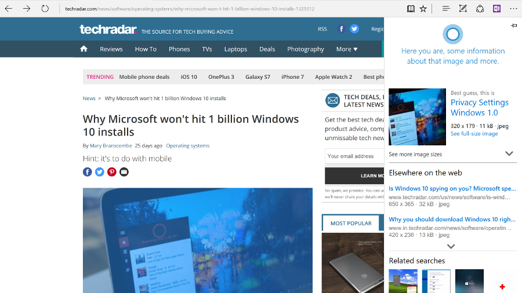The width and height of the screenshot is (522, 293).
Task: Open the article hero image
Action: [x=198, y=240]
